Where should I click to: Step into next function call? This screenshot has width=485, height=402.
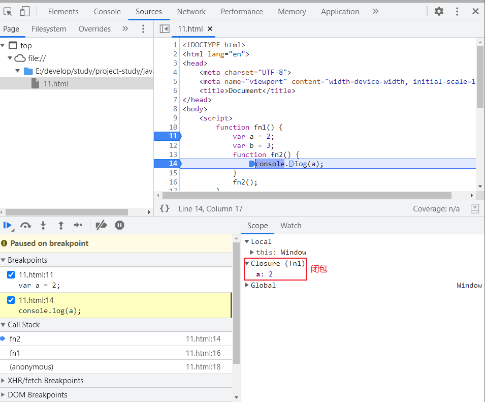click(43, 225)
